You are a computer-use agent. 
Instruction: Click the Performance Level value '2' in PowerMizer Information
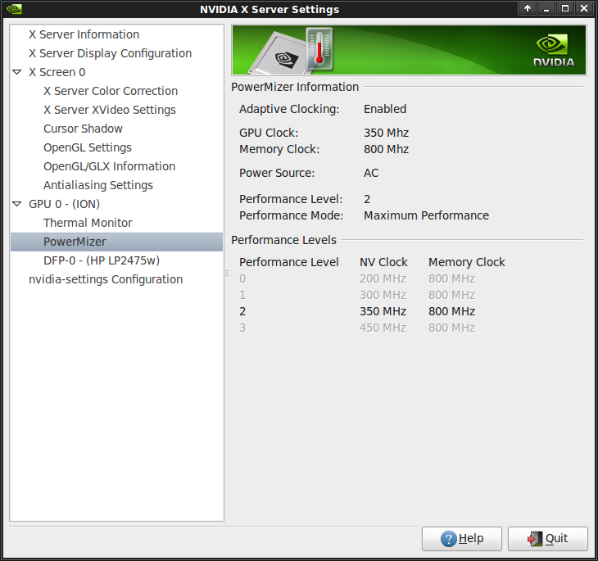tap(367, 199)
